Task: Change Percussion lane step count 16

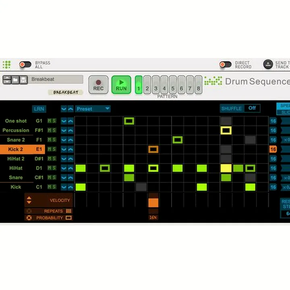Action: coord(273,130)
